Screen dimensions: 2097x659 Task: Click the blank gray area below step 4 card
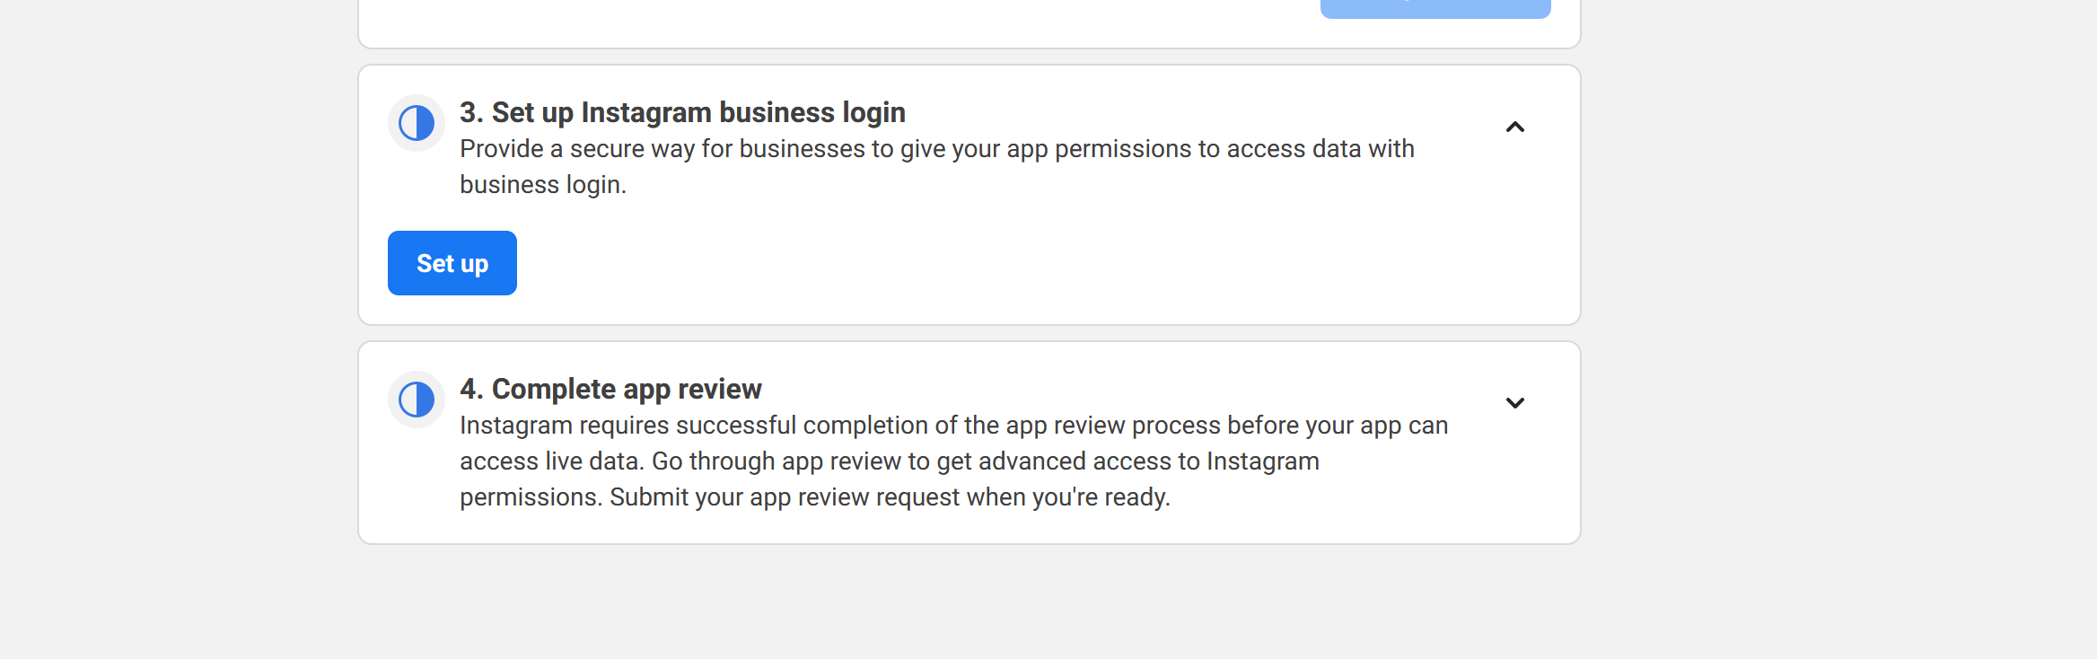coord(970,602)
